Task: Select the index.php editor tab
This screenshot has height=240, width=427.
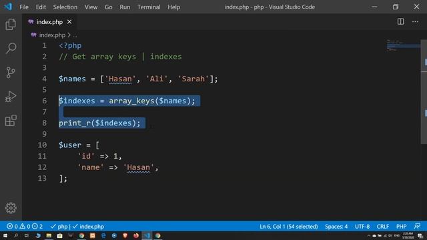Action: coord(49,22)
